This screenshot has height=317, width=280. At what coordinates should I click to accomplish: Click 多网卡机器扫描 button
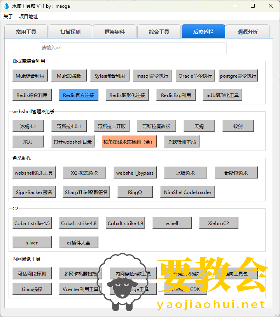[80, 274]
